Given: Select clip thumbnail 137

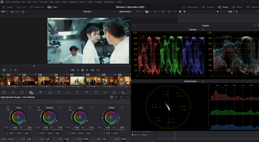Looking at the screenshot, I should [77, 81].
